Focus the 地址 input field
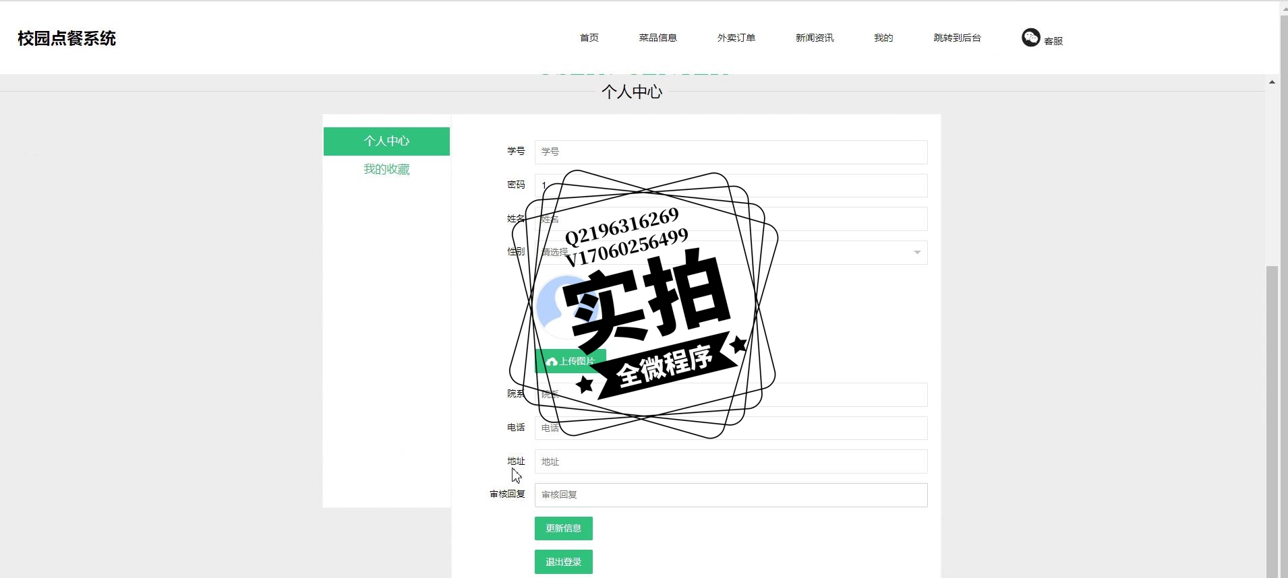Screen dimensions: 1288x578 point(731,461)
